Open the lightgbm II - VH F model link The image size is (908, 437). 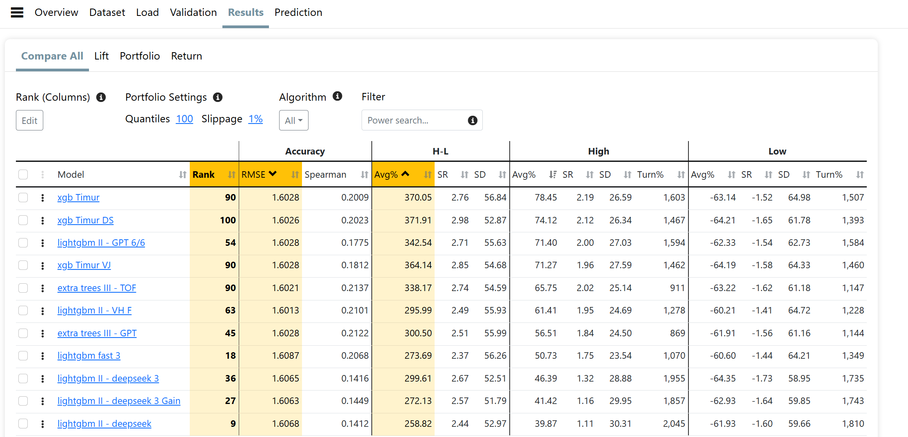point(94,311)
